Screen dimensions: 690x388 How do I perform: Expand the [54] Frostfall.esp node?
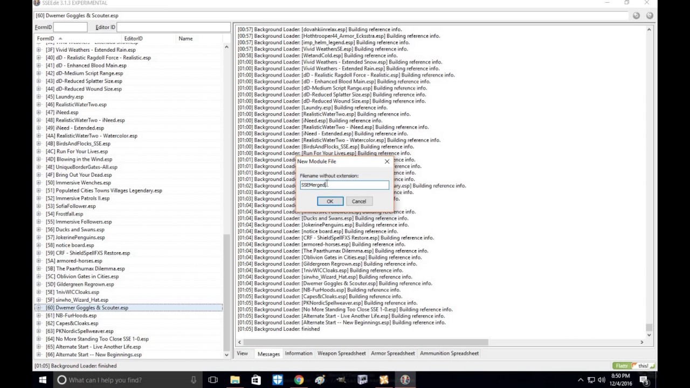pyautogui.click(x=39, y=214)
